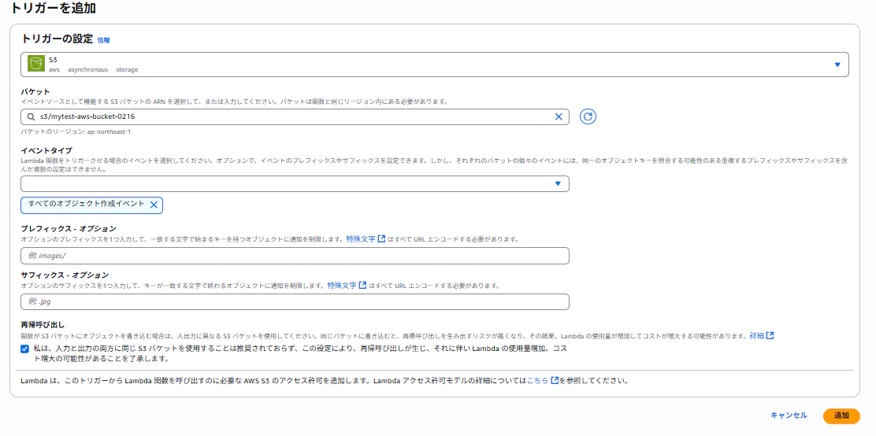876x436 pixels.
Task: Remove the すべてのオブジェクト作成イベント tag via X
Action: pos(154,205)
